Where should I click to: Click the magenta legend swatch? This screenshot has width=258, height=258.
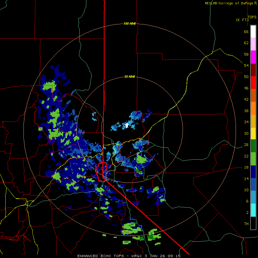click(x=253, y=57)
